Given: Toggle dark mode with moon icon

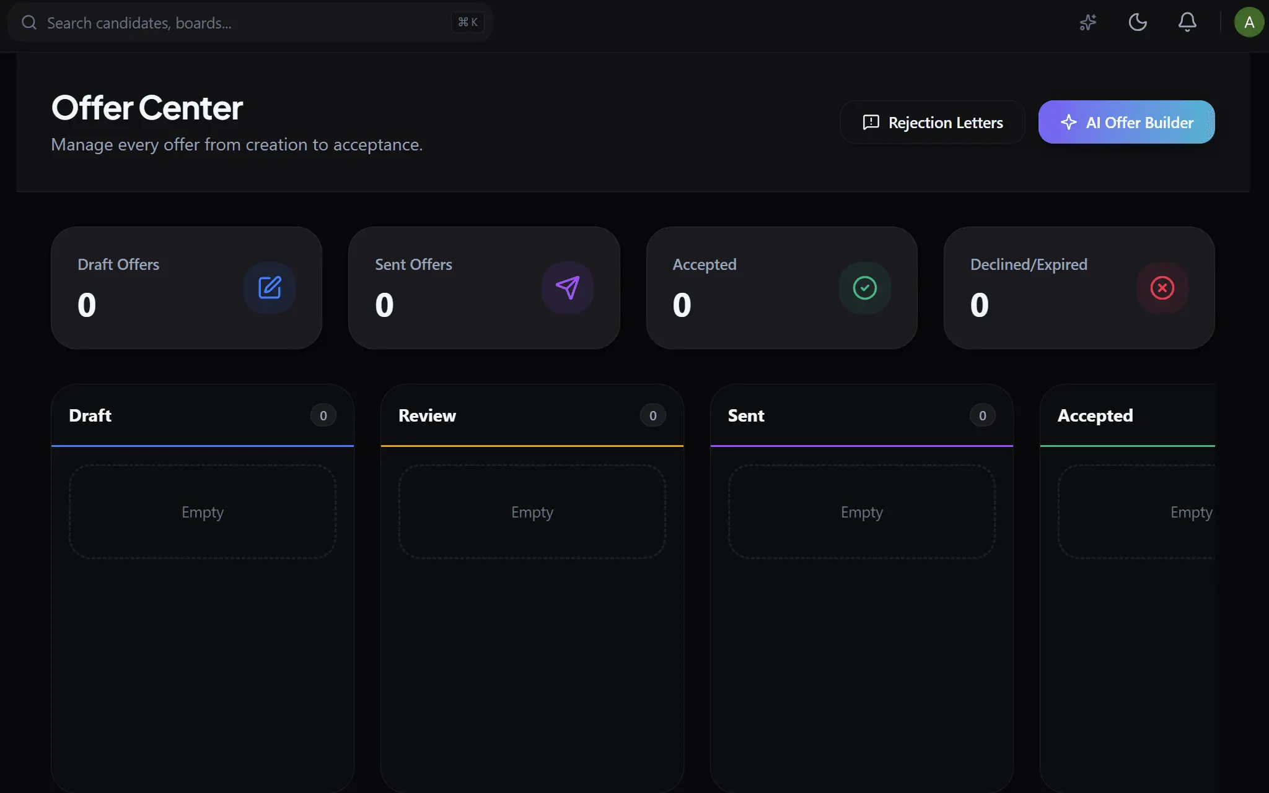Looking at the screenshot, I should point(1138,23).
